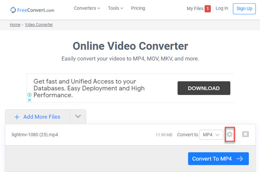Open the MP4 output format dropdown
Viewport: 260px width, 172px height.
pos(211,135)
